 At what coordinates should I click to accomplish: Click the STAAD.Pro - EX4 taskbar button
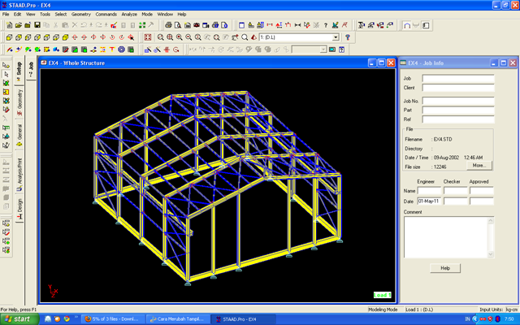[242, 319]
